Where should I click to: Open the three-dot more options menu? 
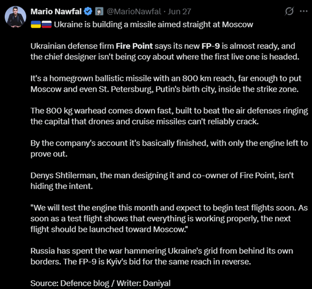click(x=303, y=11)
